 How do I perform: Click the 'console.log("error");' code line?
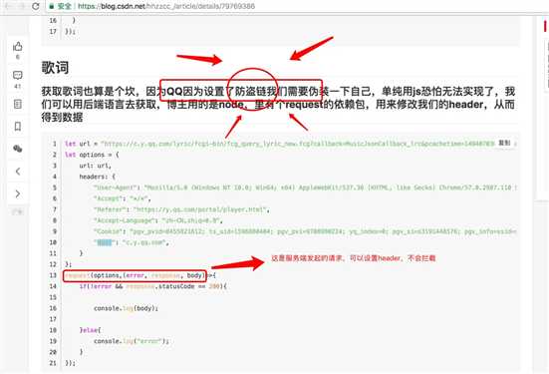tap(132, 341)
